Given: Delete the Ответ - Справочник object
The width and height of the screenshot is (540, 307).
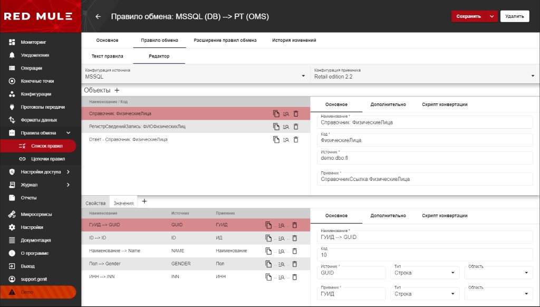Looking at the screenshot, I should coord(296,140).
